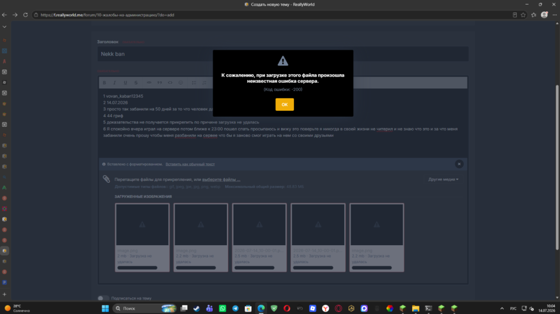560x314 pixels.
Task: Click the page vertical scrollbar
Action: 557,160
